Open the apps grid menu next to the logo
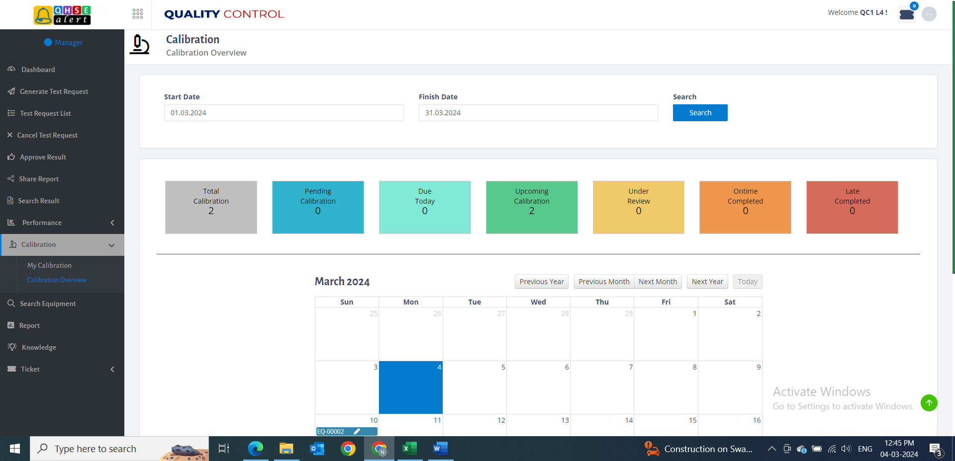 [x=138, y=14]
